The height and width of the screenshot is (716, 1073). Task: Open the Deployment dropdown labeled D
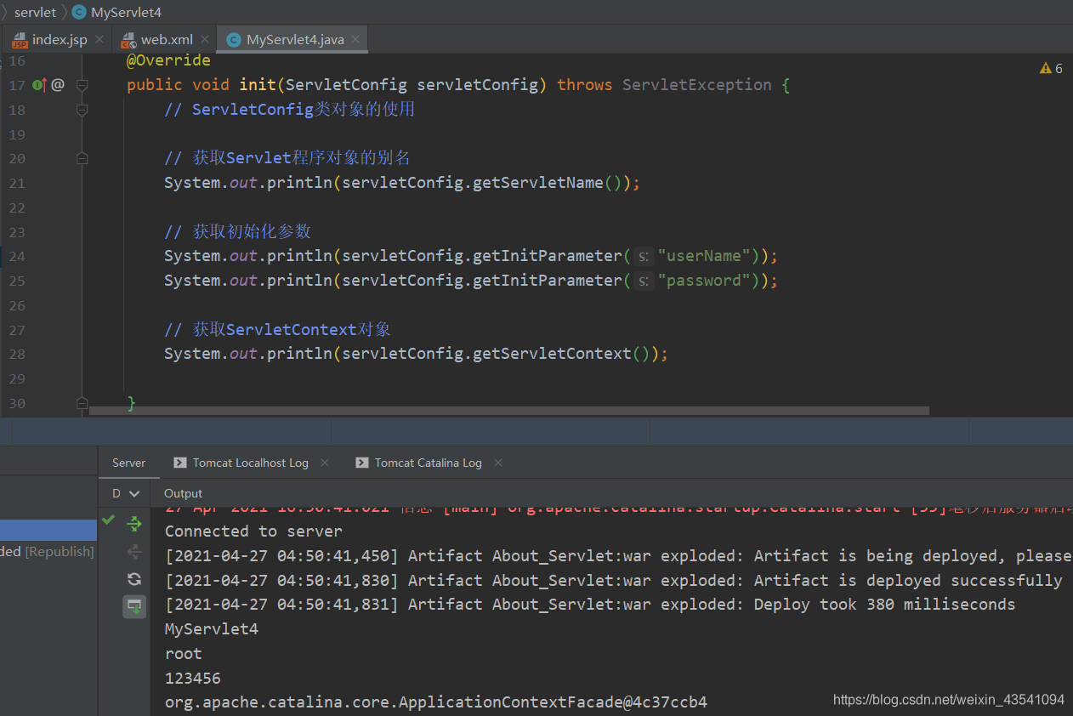pos(126,493)
